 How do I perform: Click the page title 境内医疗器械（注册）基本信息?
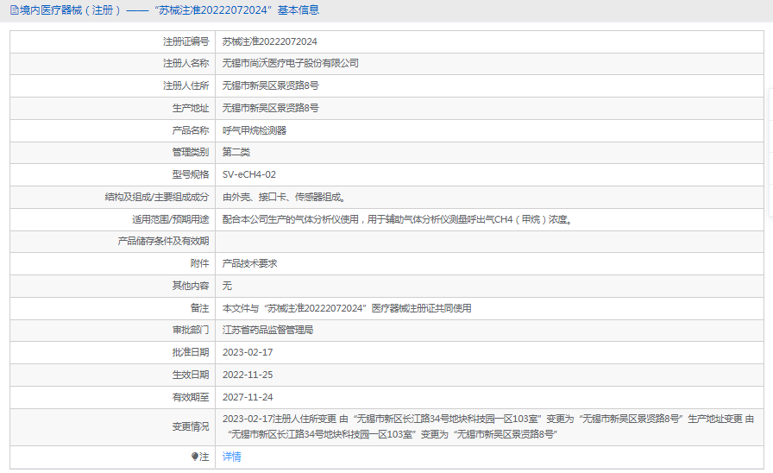169,9
